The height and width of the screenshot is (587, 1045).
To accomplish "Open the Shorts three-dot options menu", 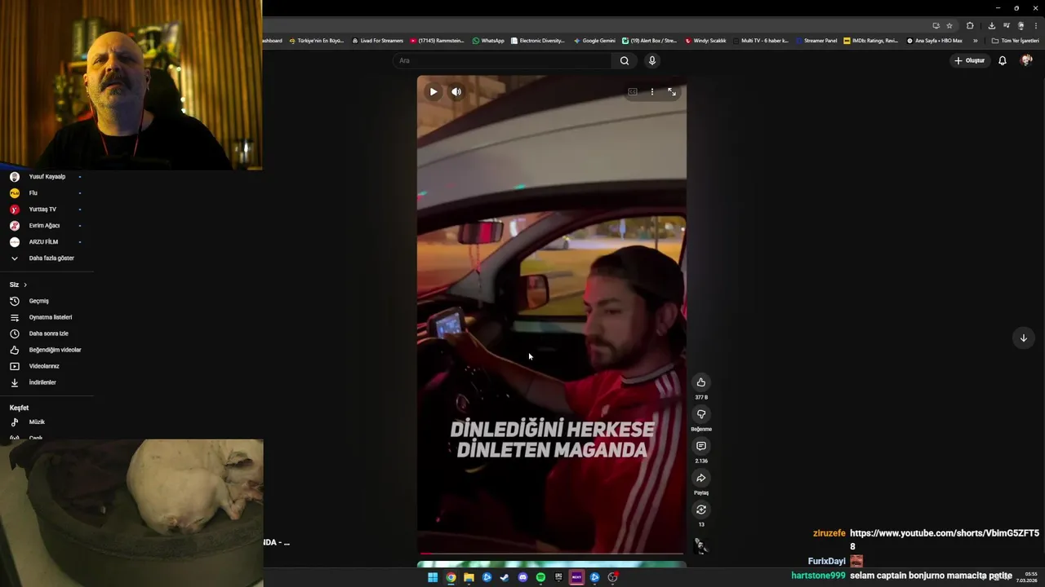I will [x=651, y=92].
